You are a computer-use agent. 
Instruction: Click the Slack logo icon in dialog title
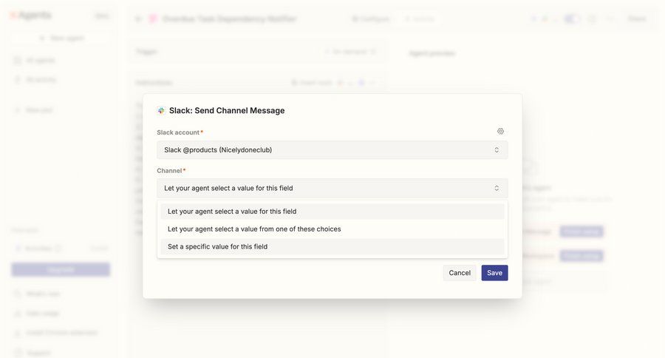pyautogui.click(x=161, y=110)
